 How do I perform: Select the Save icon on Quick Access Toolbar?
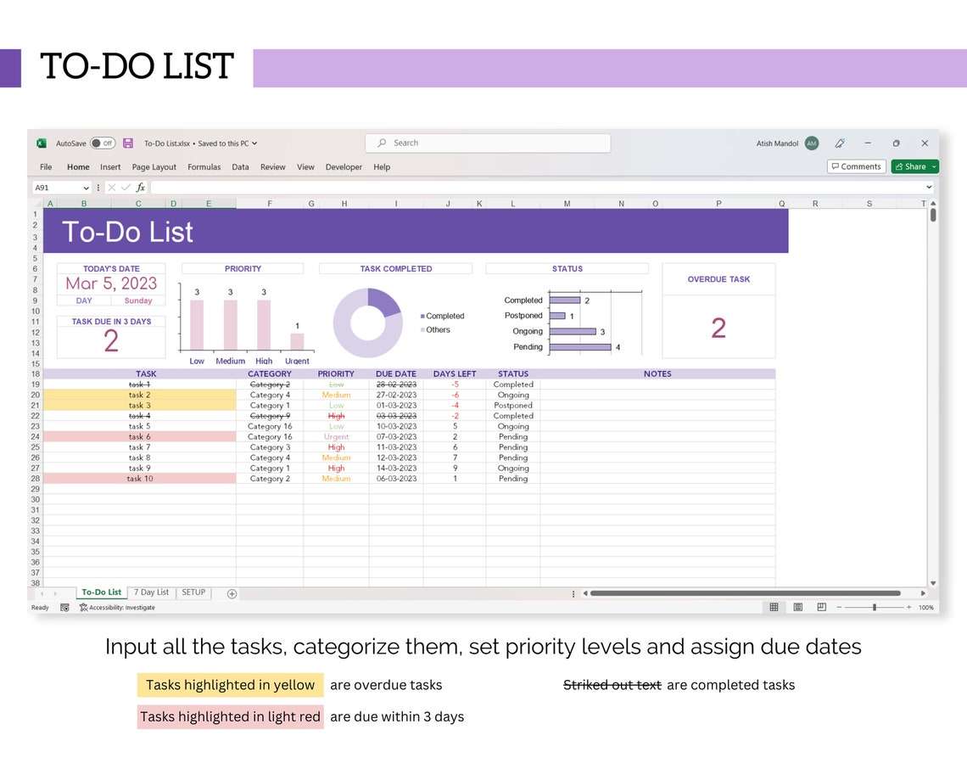pyautogui.click(x=129, y=143)
